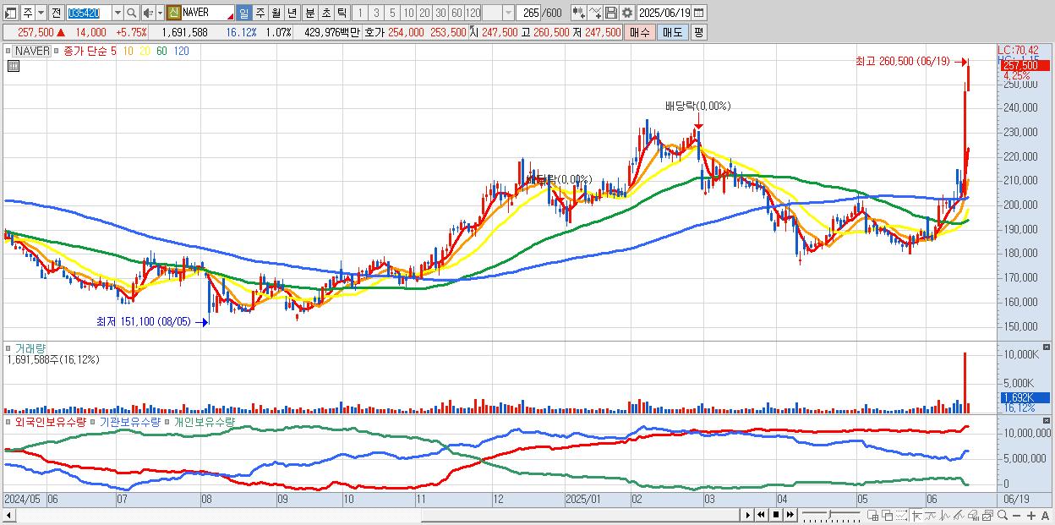
Task: Click the candle count field showing 265
Action: (528, 13)
